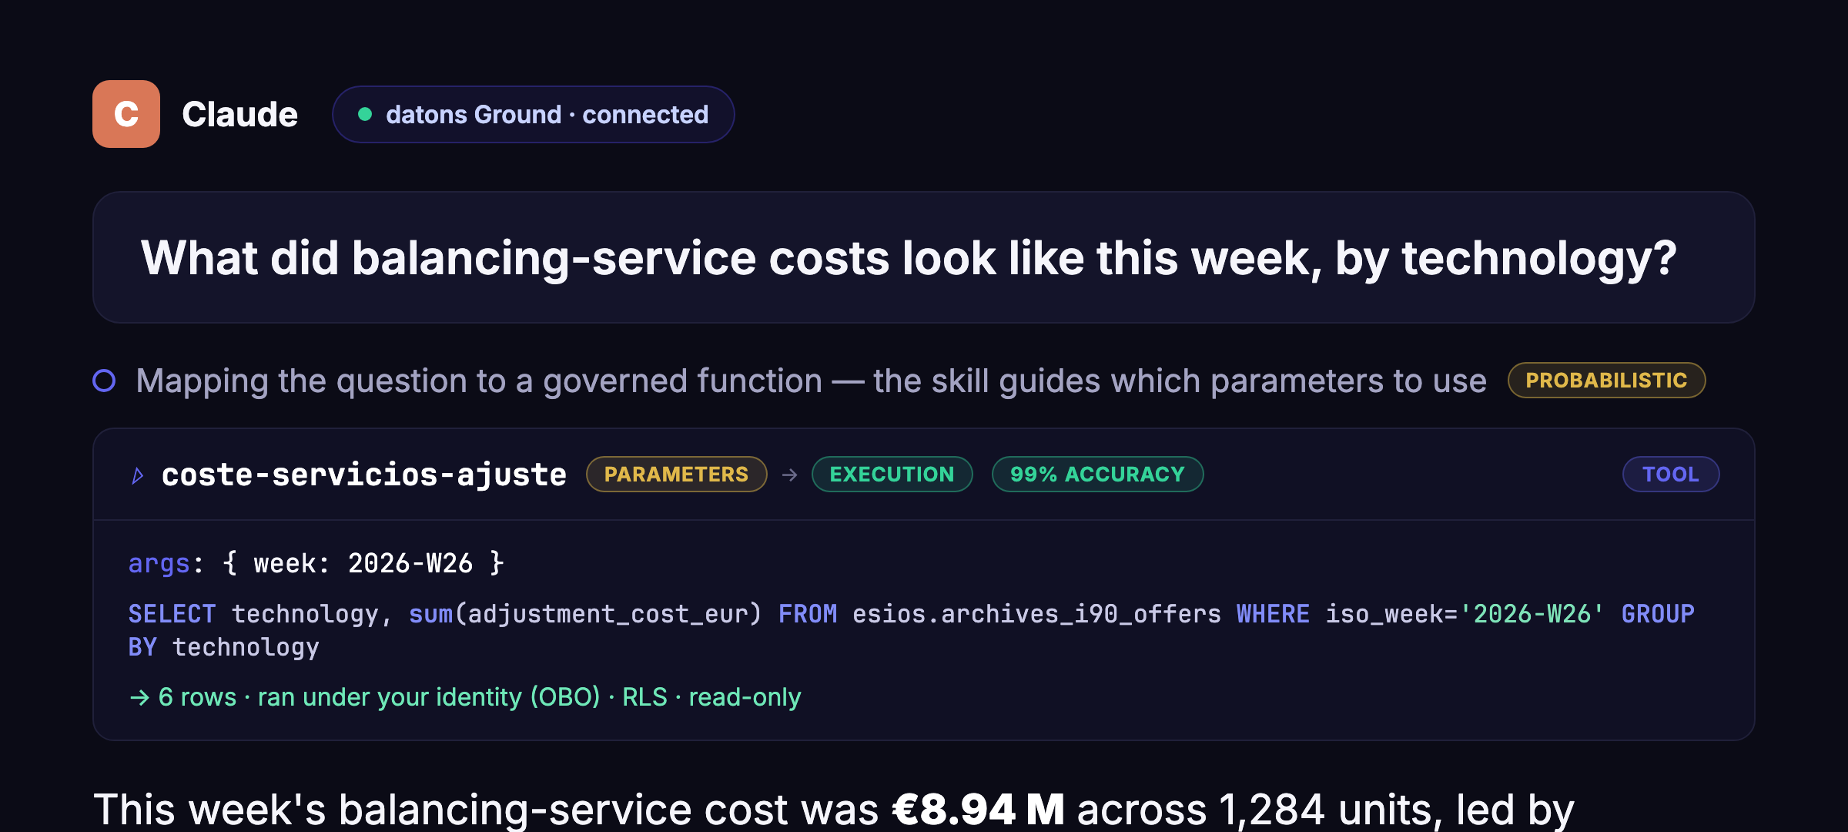Image resolution: width=1848 pixels, height=832 pixels.
Task: Click the green connected status dot
Action: coord(365,115)
